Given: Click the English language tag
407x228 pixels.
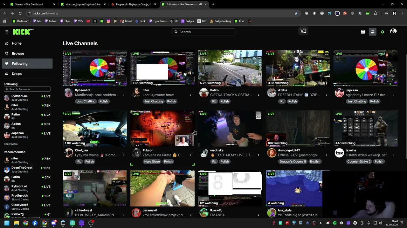Looking at the screenshot, I should tap(315, 161).
